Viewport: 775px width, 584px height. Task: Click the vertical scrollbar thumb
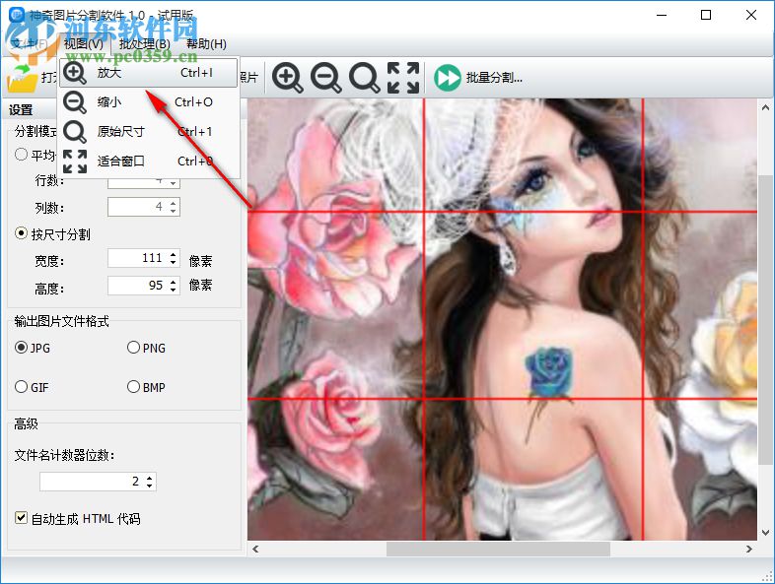765,320
